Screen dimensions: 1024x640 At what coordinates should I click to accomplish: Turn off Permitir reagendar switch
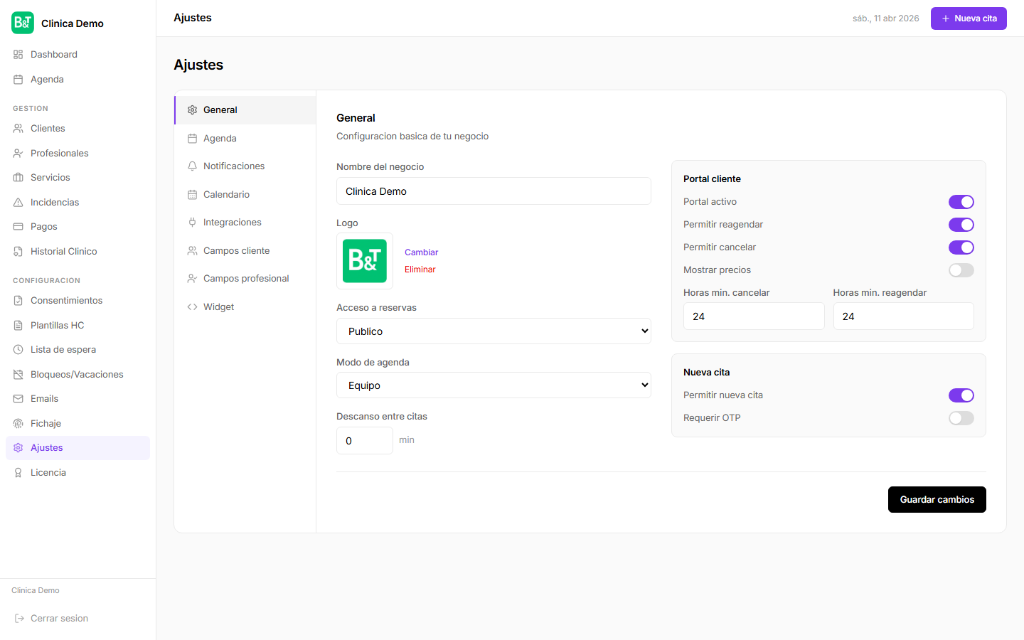961,225
